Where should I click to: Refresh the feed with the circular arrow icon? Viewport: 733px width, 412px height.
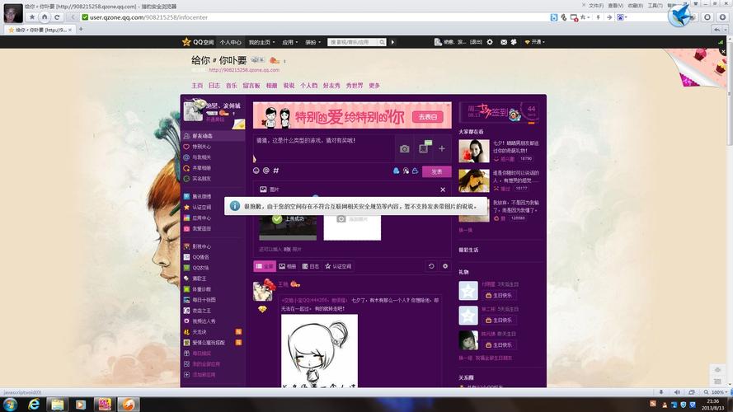pyautogui.click(x=431, y=266)
